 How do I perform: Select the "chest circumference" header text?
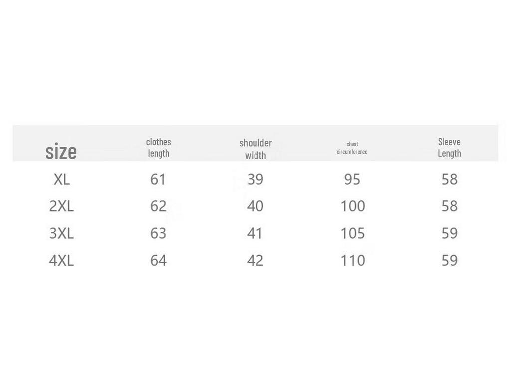pos(352,148)
